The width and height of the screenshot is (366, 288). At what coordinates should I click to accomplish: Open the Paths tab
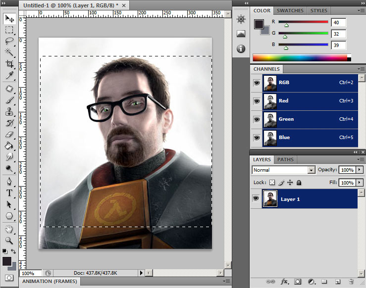click(285, 159)
